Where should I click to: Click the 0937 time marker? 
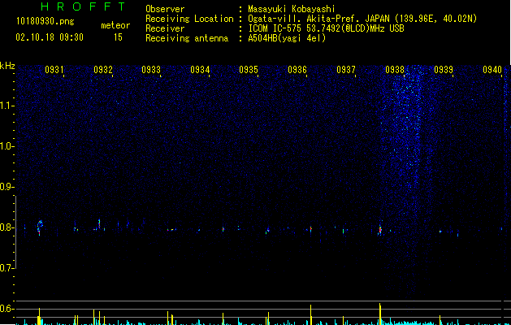point(346,70)
